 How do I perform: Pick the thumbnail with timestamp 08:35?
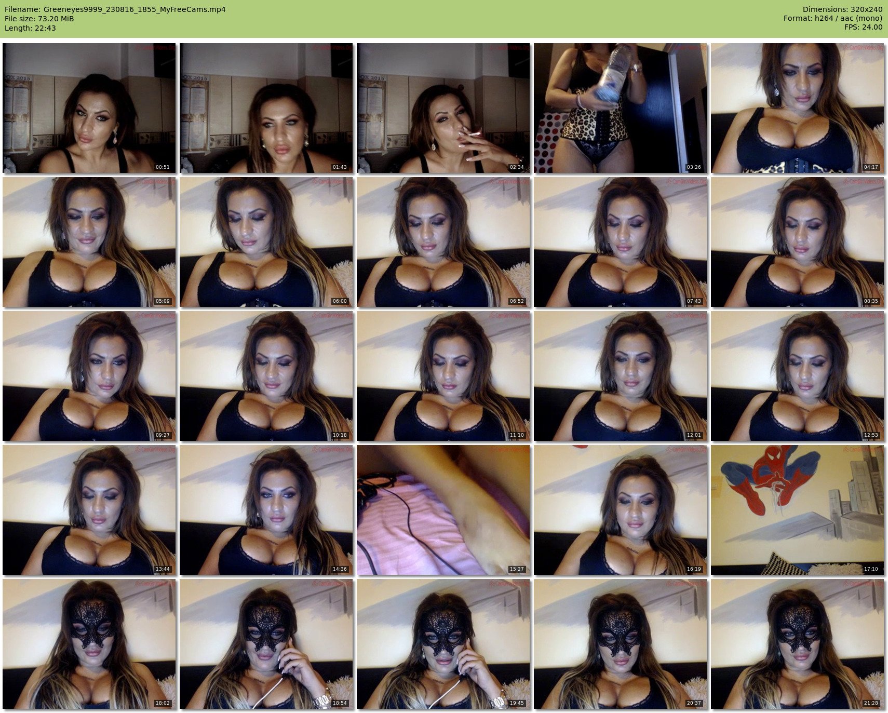click(x=798, y=242)
